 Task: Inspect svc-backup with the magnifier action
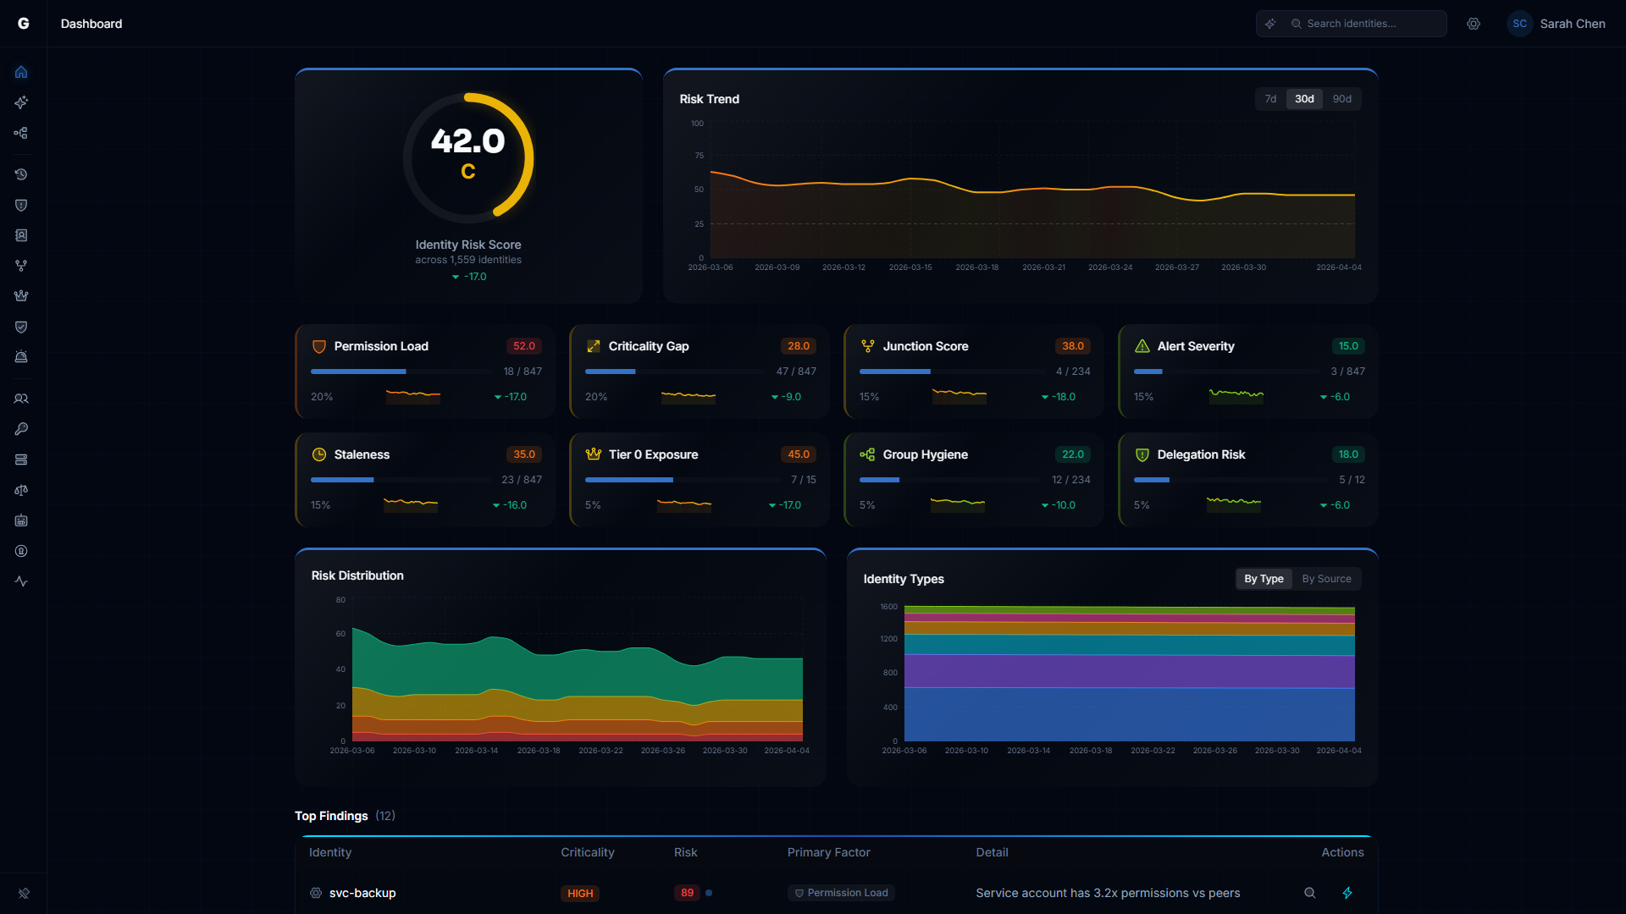(1309, 893)
